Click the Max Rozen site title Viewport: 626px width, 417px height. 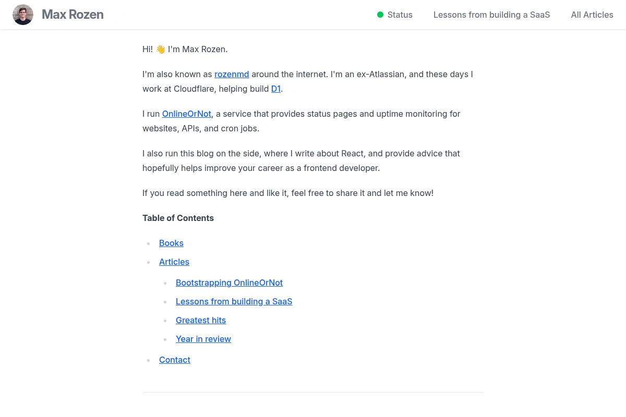tap(73, 15)
